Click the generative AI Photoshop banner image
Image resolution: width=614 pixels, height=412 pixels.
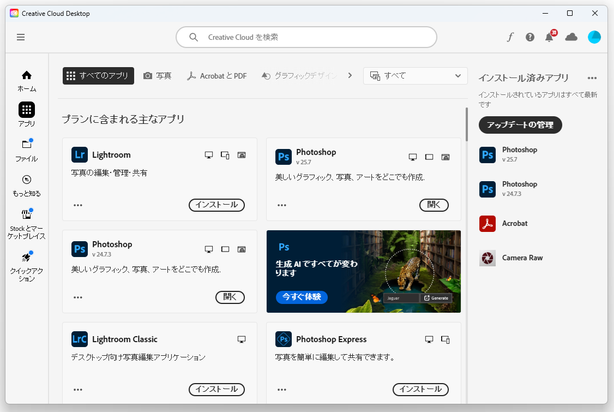tap(363, 271)
